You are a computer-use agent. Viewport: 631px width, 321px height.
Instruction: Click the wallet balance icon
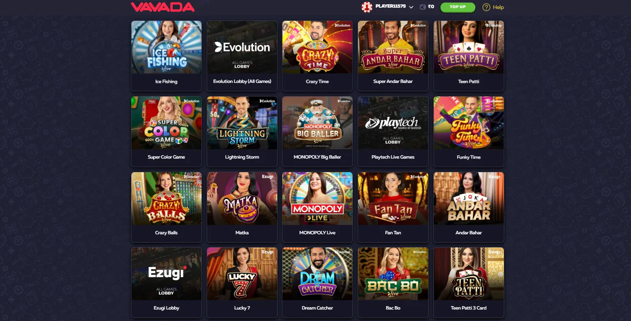[423, 7]
